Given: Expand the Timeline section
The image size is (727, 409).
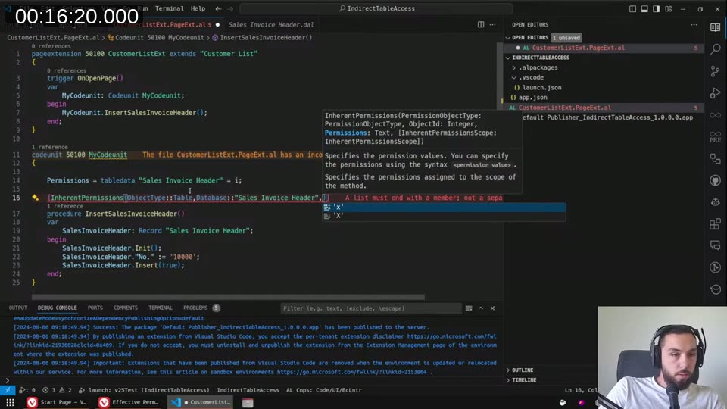Looking at the screenshot, I should pos(524,379).
